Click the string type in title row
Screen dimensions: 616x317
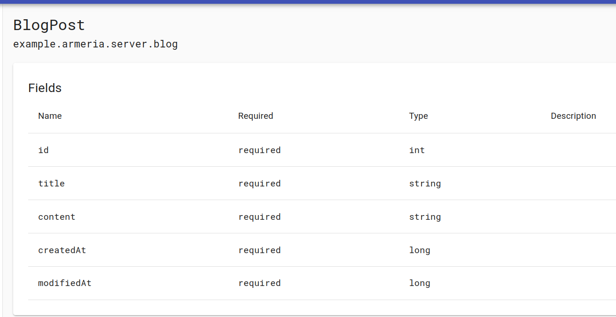[x=425, y=184]
